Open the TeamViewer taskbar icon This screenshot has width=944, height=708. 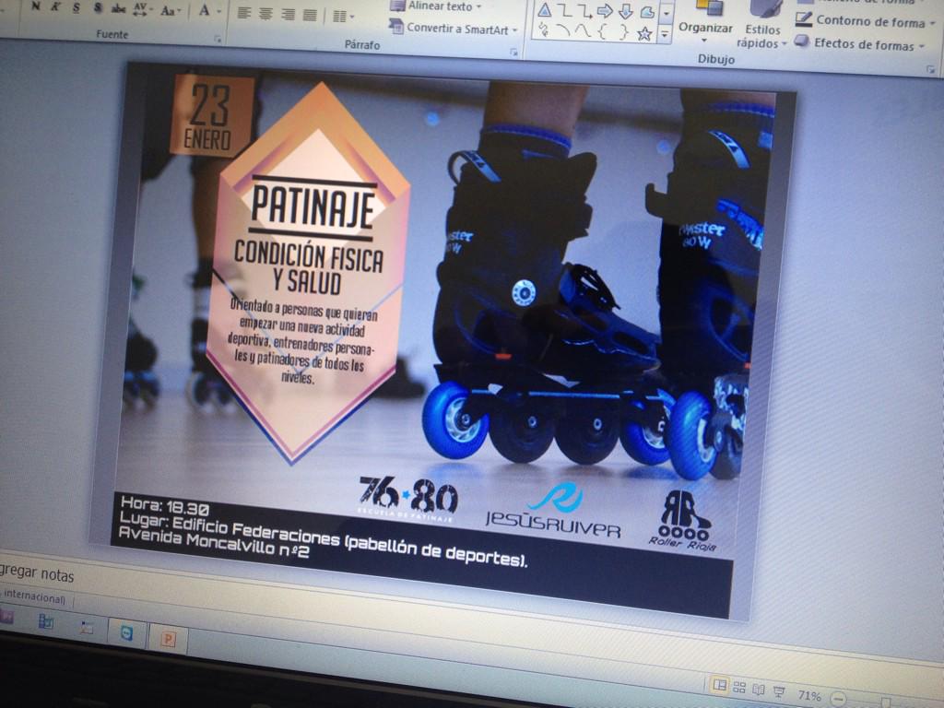point(127,633)
